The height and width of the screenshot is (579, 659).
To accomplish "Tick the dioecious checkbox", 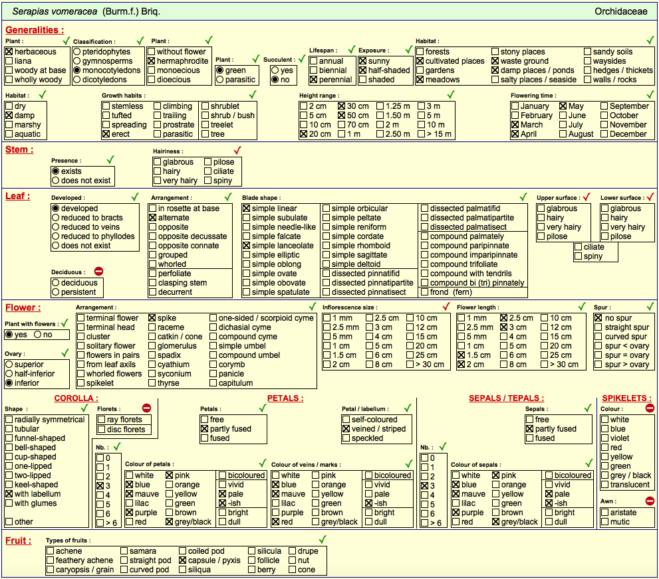I will (x=152, y=79).
